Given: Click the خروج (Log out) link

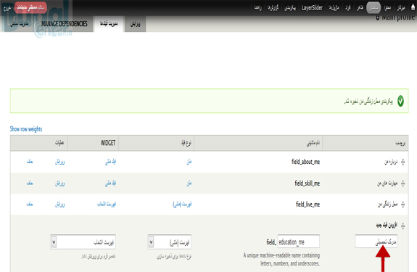Looking at the screenshot, I should (x=7, y=8).
